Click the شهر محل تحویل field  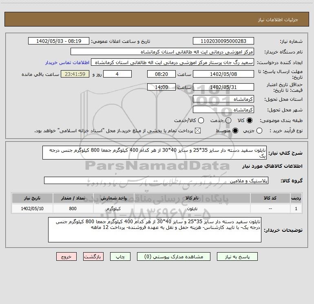pos(223,109)
